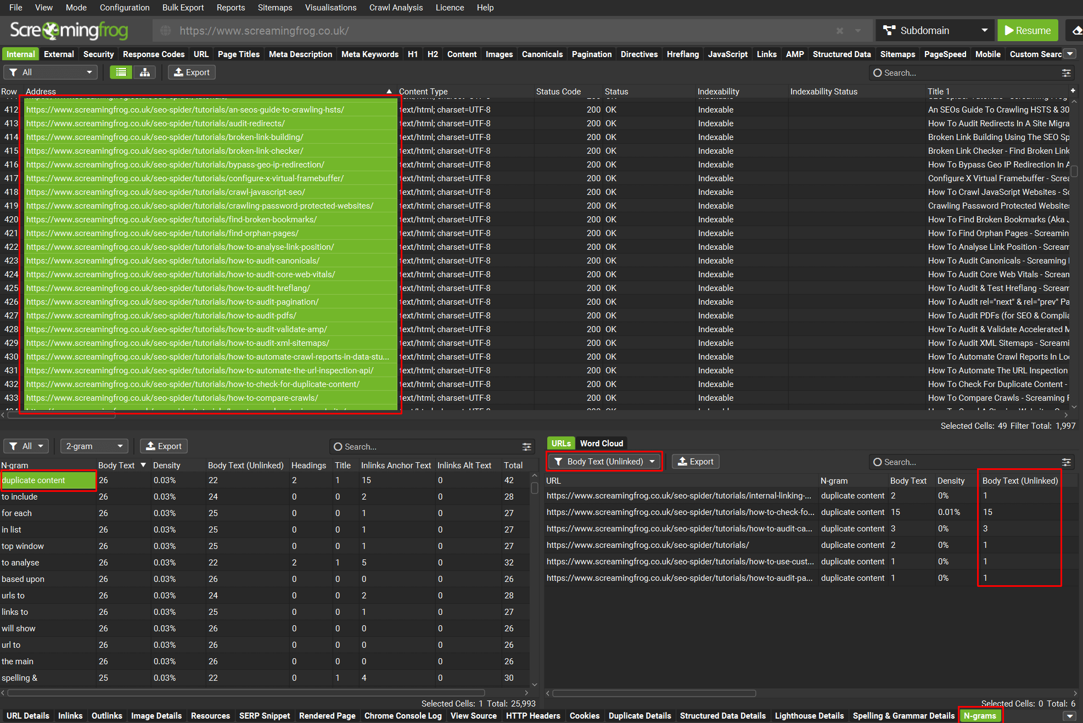Screen dimensions: 1083x723
Task: Switch to tree view icon
Action: (145, 72)
